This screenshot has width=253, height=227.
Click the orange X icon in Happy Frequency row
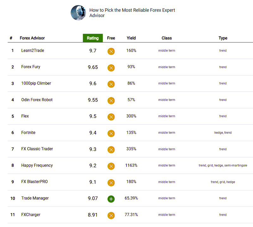click(111, 166)
